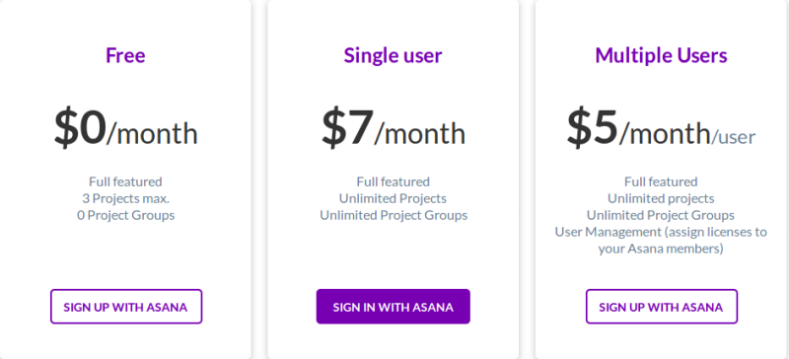The width and height of the screenshot is (789, 359).
Task: Click Unlimited projects in Multiple Users card
Action: pyautogui.click(x=661, y=198)
